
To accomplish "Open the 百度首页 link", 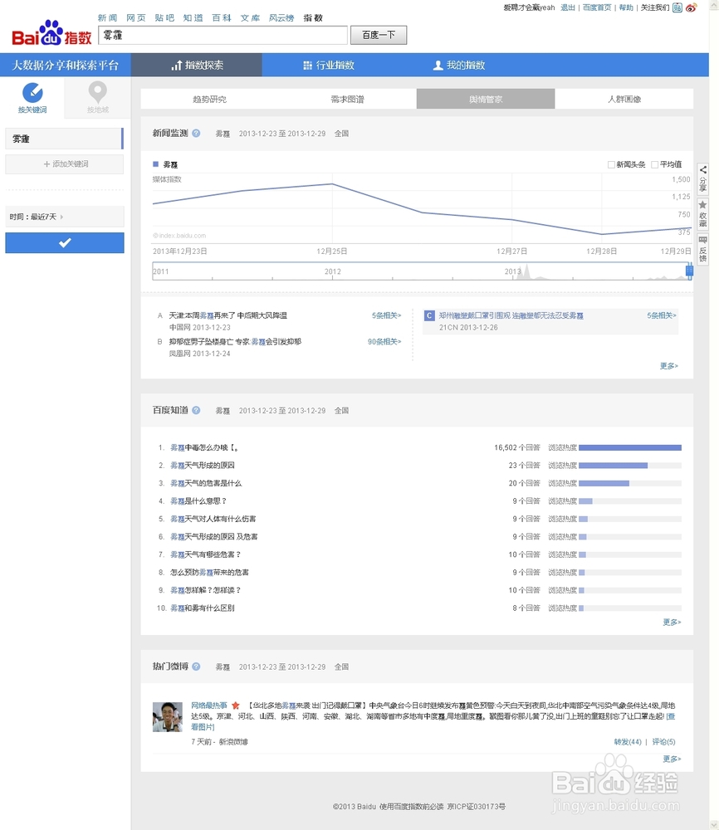I will [x=597, y=7].
